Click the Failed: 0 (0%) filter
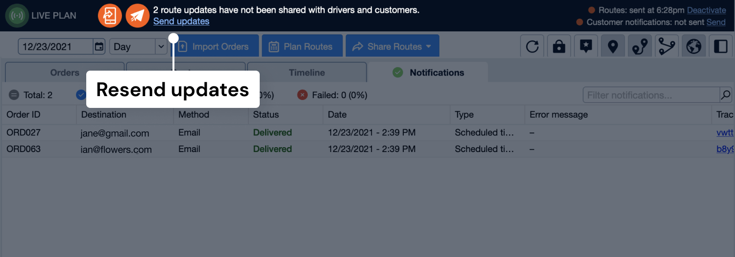This screenshot has width=735, height=257. (332, 95)
